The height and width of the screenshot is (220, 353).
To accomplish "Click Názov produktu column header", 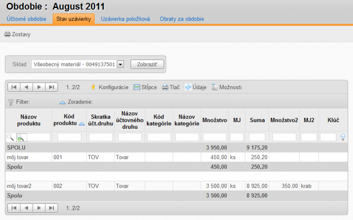I will point(29,120).
